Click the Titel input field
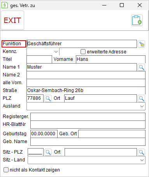This screenshot has width=149, height=177. (39, 59)
